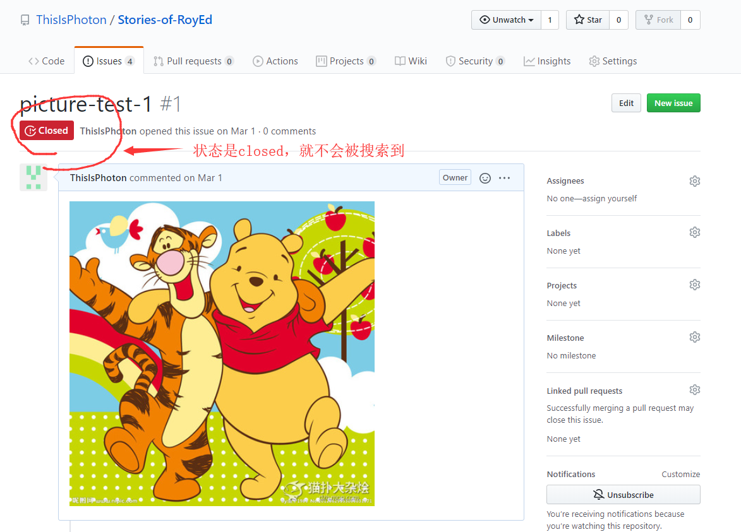The image size is (741, 532).
Task: Click ThisIsPhoton author in comment header
Action: [99, 178]
